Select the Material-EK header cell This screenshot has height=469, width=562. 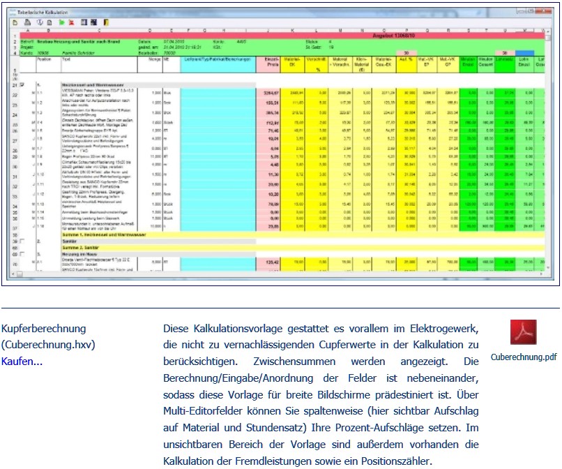tap(292, 65)
